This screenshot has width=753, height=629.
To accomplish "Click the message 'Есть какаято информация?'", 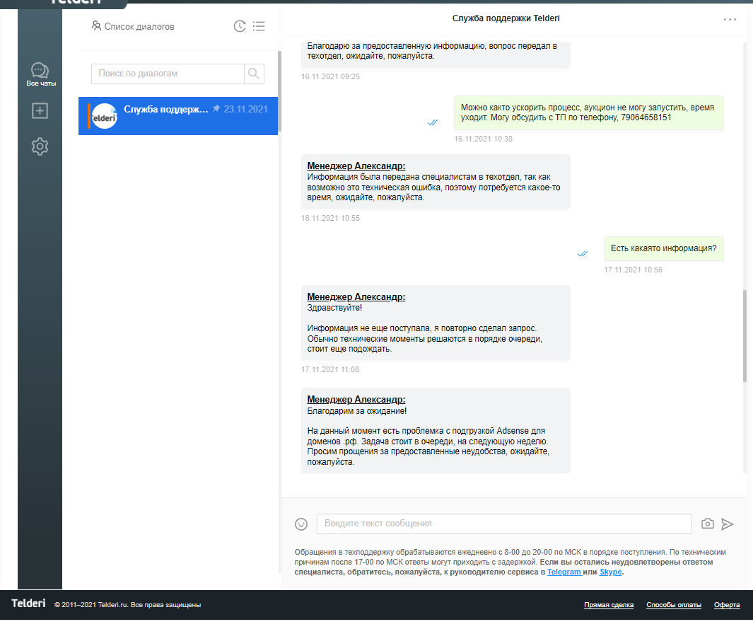I will tap(663, 248).
